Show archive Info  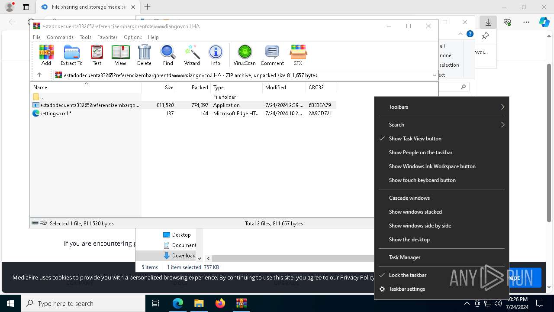(216, 55)
